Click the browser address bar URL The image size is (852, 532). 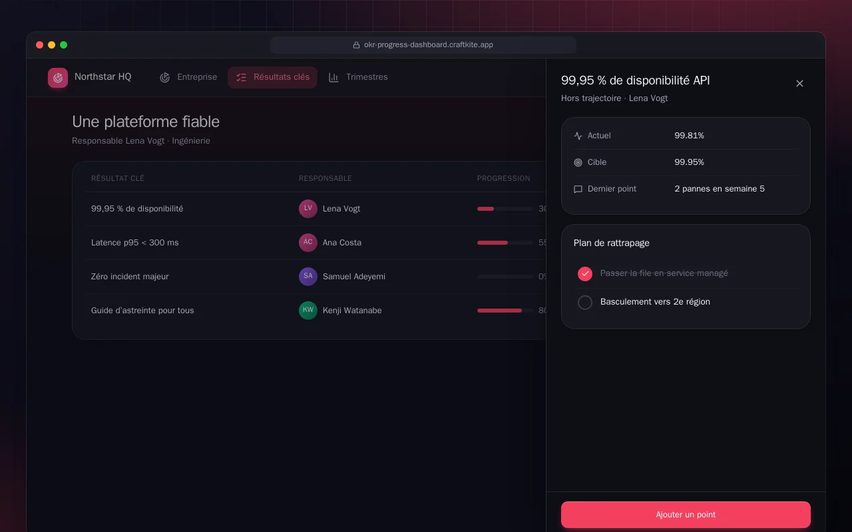pyautogui.click(x=429, y=45)
